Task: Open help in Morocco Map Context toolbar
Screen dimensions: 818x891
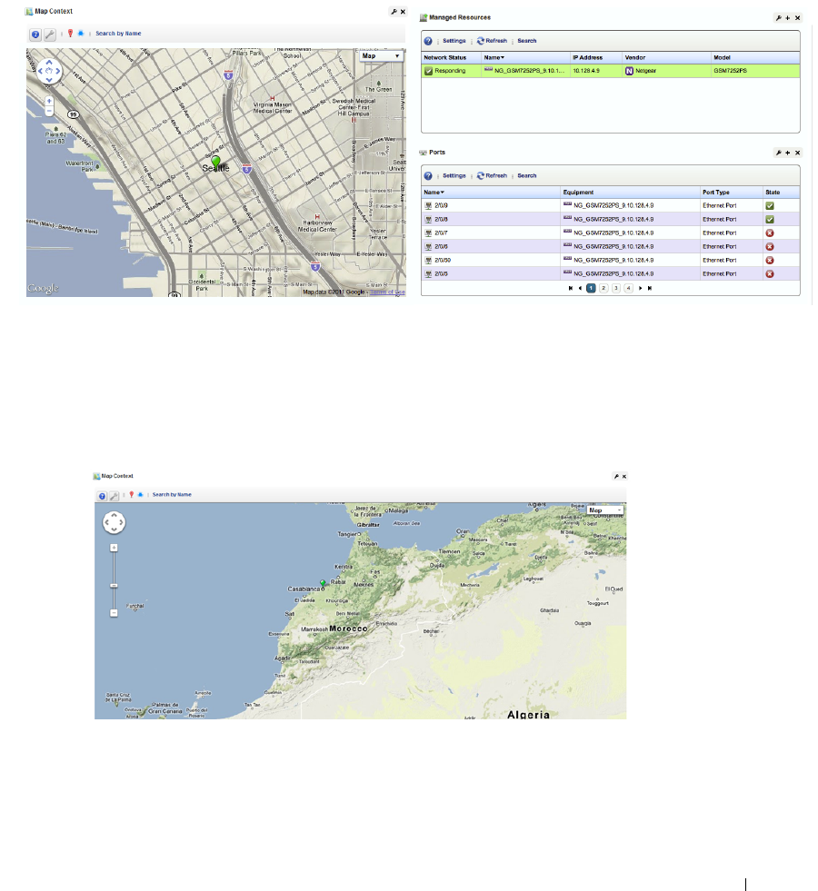Action: (x=103, y=496)
